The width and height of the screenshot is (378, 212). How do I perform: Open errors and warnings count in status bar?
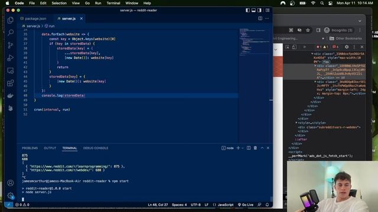pos(22,205)
